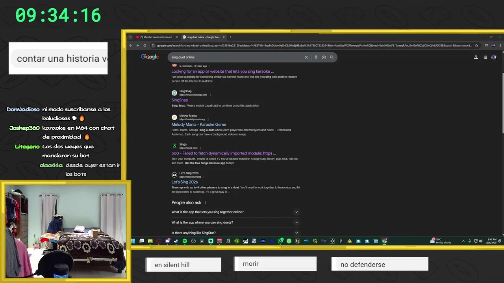Close the Mad lad duets tab
The height and width of the screenshot is (283, 504).
[177, 37]
